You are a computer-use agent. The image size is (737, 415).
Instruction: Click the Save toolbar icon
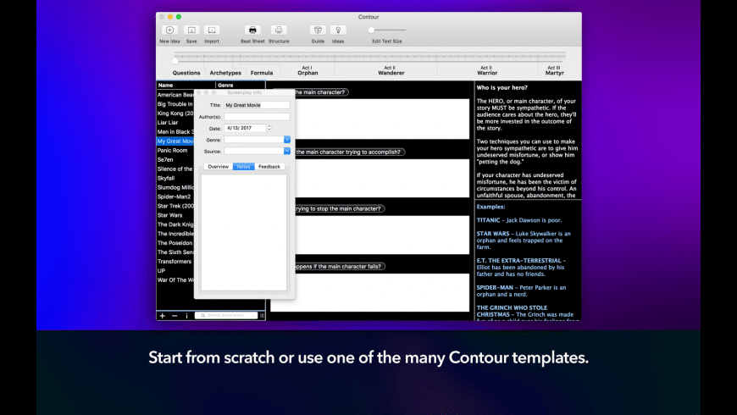[x=191, y=30]
